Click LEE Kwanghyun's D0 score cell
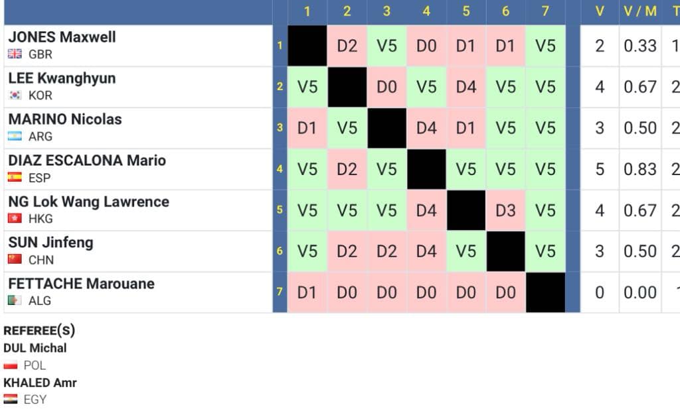Image resolution: width=680 pixels, height=419 pixels. (386, 87)
